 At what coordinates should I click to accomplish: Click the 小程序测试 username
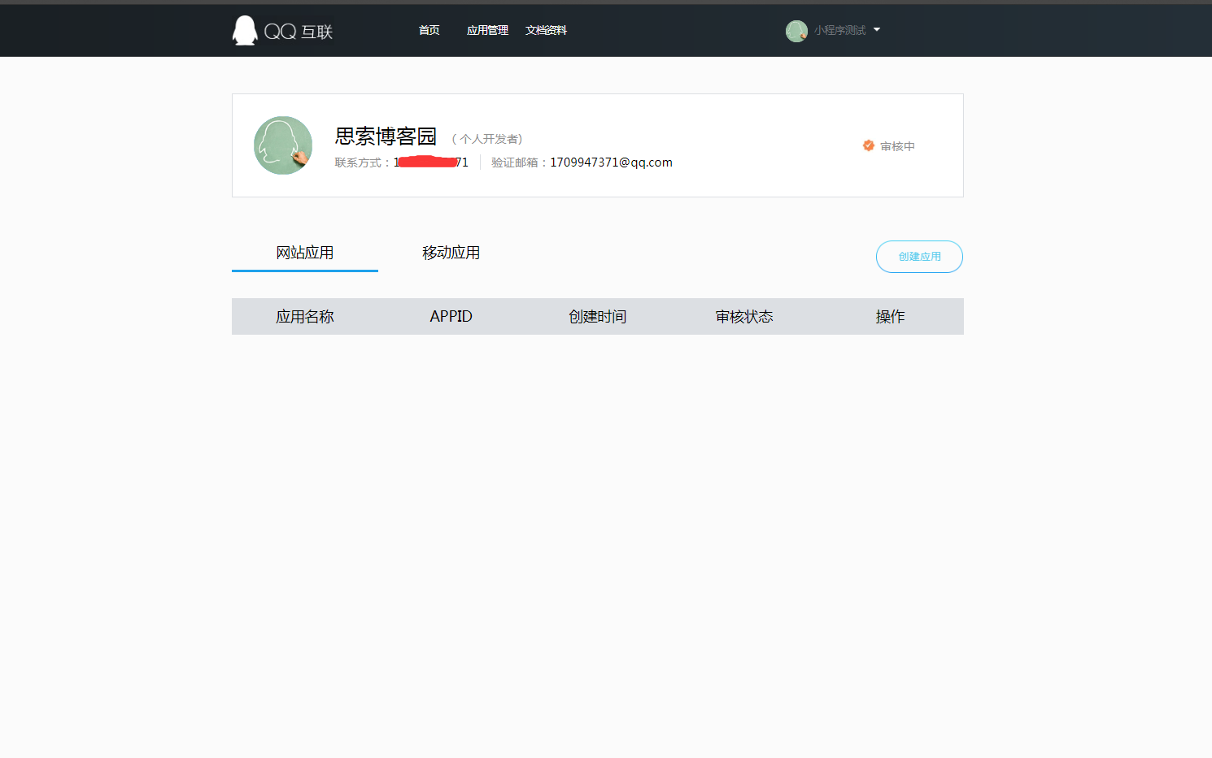pyautogui.click(x=840, y=30)
